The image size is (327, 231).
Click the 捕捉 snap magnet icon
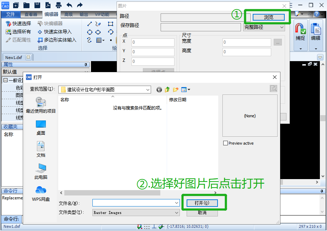pyautogui.click(x=300, y=28)
